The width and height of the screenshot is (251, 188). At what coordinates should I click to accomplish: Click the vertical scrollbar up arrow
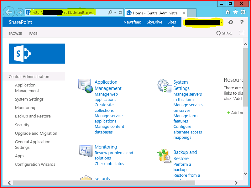point(245,44)
